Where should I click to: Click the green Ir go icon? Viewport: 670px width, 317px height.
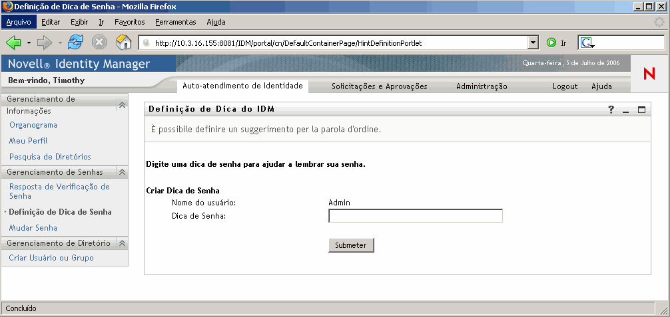551,43
